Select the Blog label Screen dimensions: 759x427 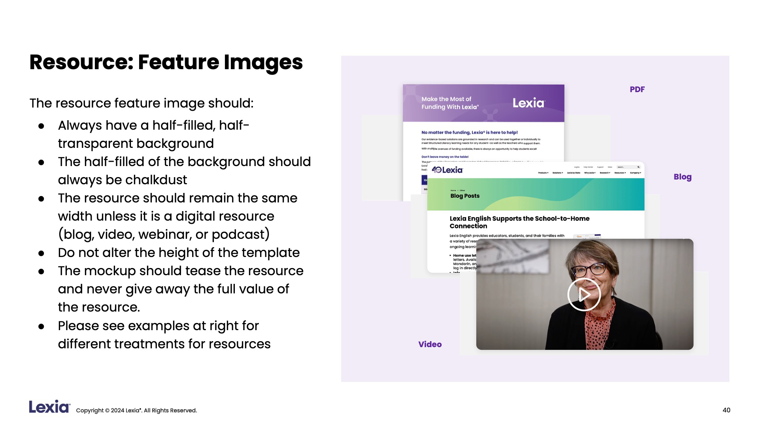tap(682, 177)
